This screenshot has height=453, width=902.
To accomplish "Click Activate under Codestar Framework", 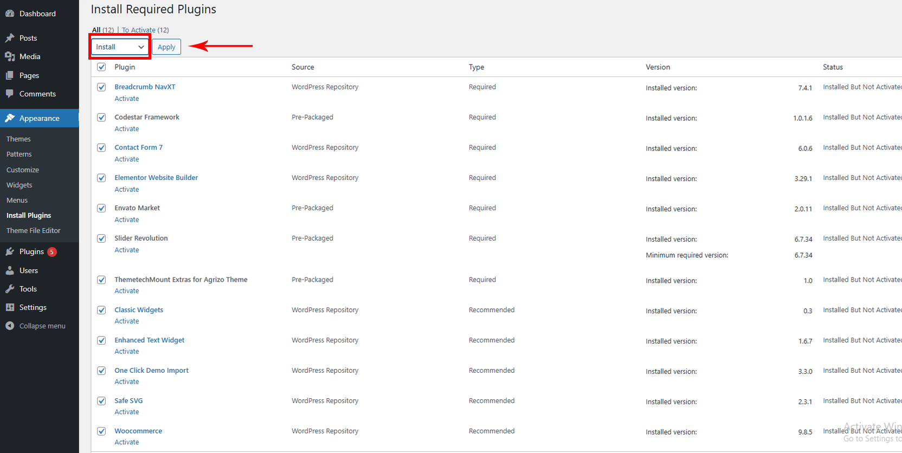I will (127, 129).
